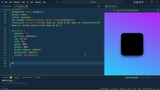Open the View menu
Viewport: 160px width, 90px height.
pos(23,2)
